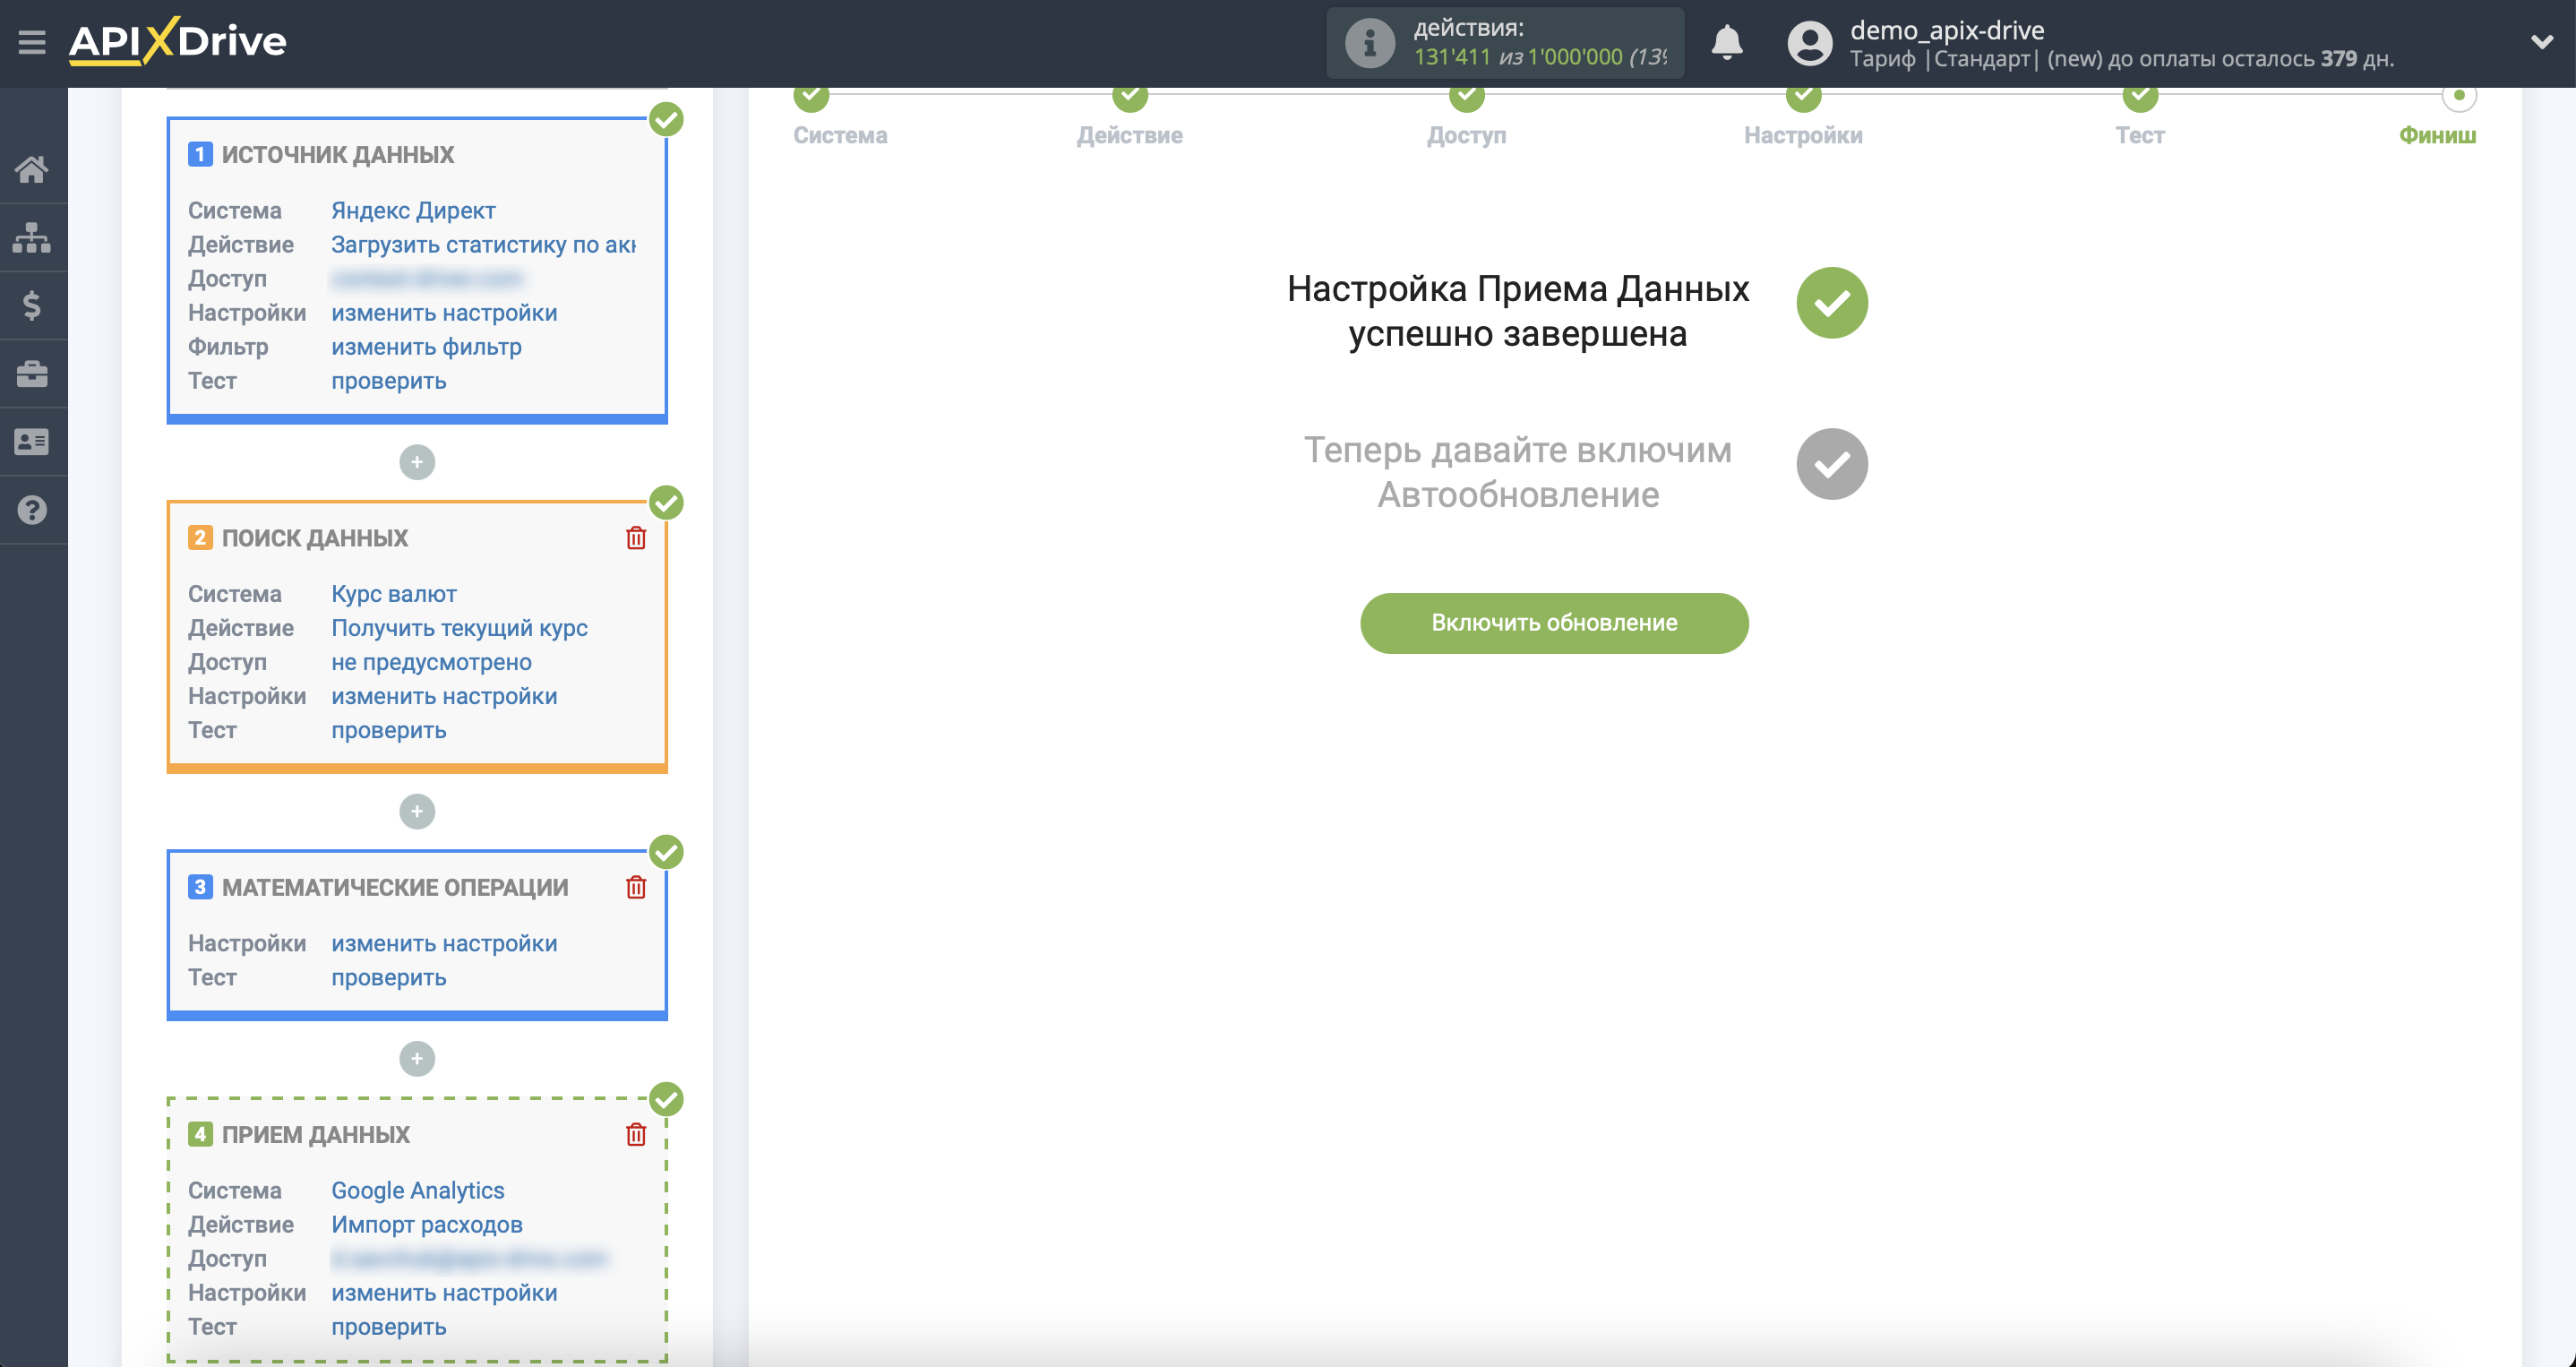Viewport: 2576px width, 1367px height.
Task: Click the tariff Стандарт payment info text
Action: click(2121, 59)
